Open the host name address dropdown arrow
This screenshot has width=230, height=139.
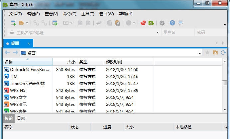pyautogui.click(x=158, y=33)
